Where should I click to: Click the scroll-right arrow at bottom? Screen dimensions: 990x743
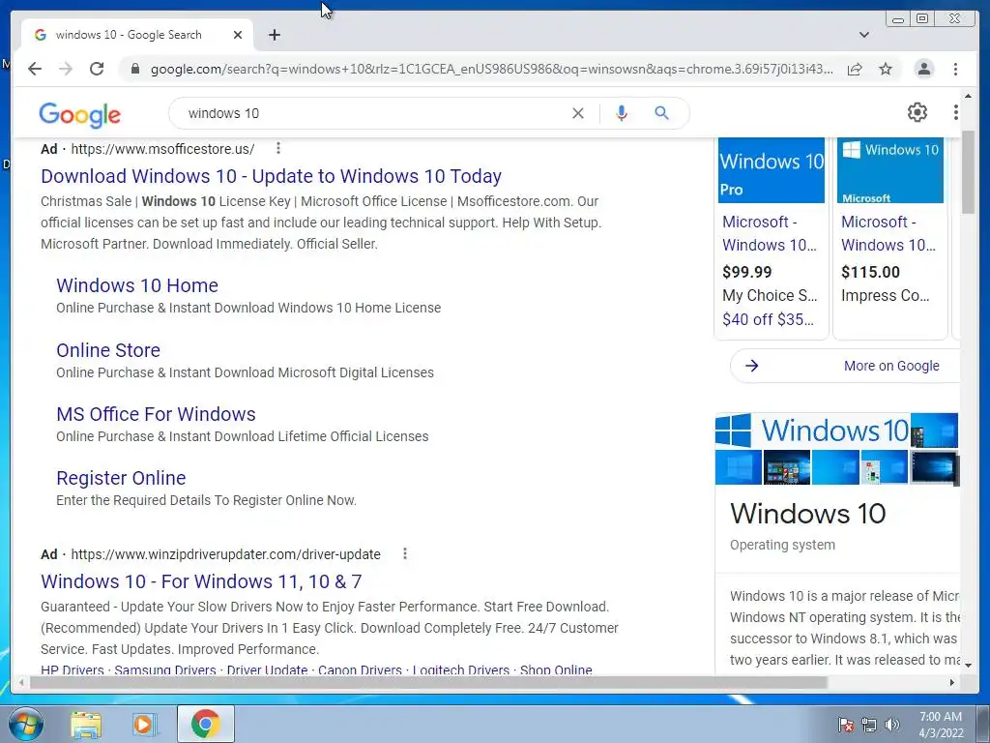coord(952,682)
